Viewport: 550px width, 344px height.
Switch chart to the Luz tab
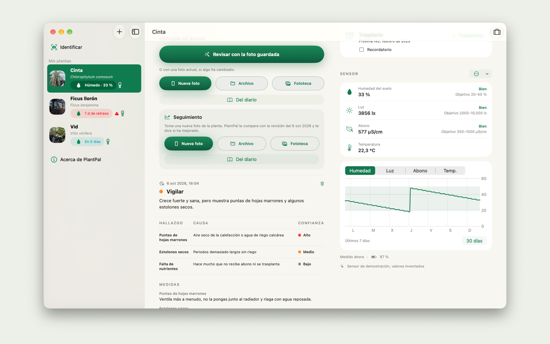[x=390, y=171]
